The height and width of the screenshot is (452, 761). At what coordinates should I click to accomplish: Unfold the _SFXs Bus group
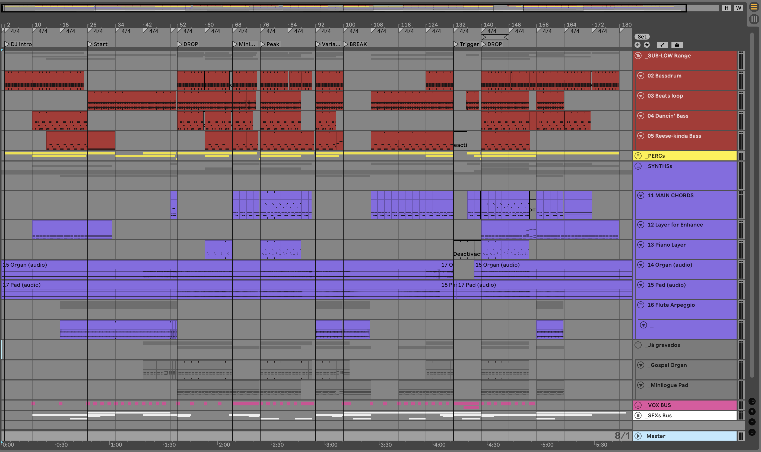point(638,415)
